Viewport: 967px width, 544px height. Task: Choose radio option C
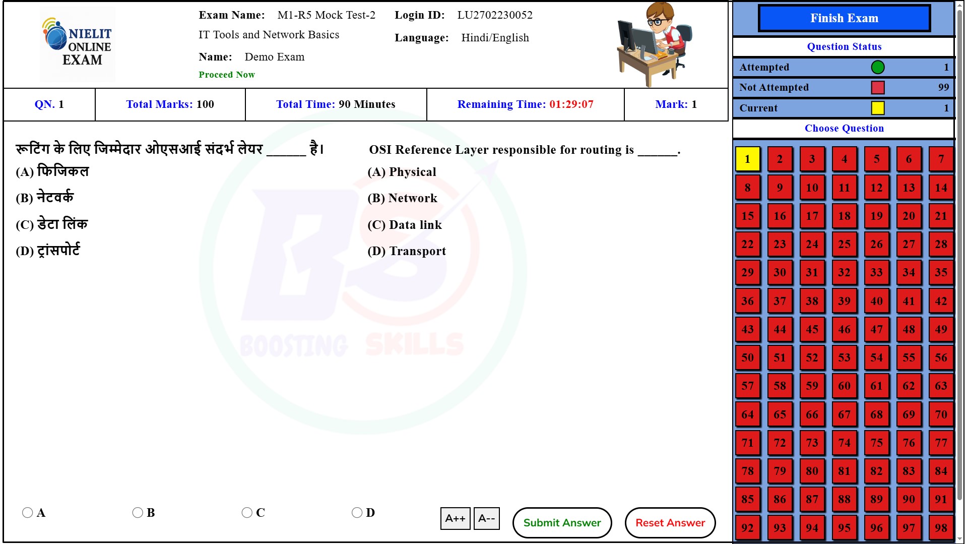click(247, 513)
